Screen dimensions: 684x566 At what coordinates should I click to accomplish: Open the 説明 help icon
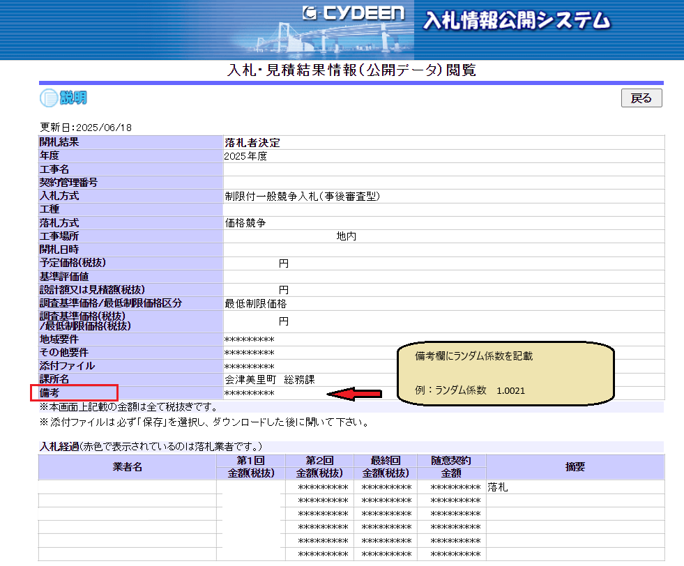(63, 98)
